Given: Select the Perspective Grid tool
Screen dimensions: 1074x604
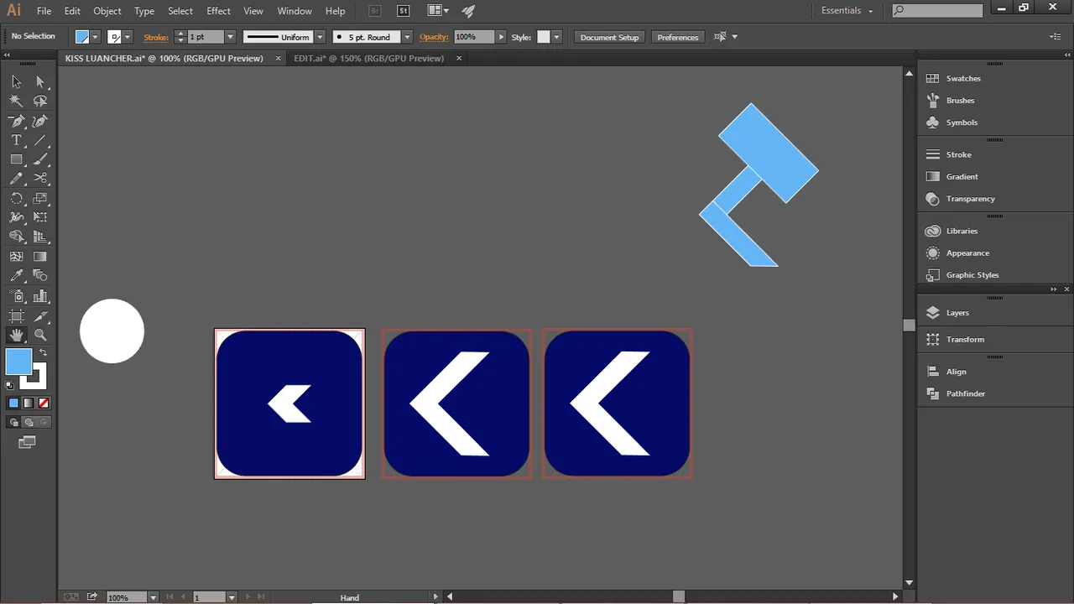Looking at the screenshot, I should pos(40,237).
